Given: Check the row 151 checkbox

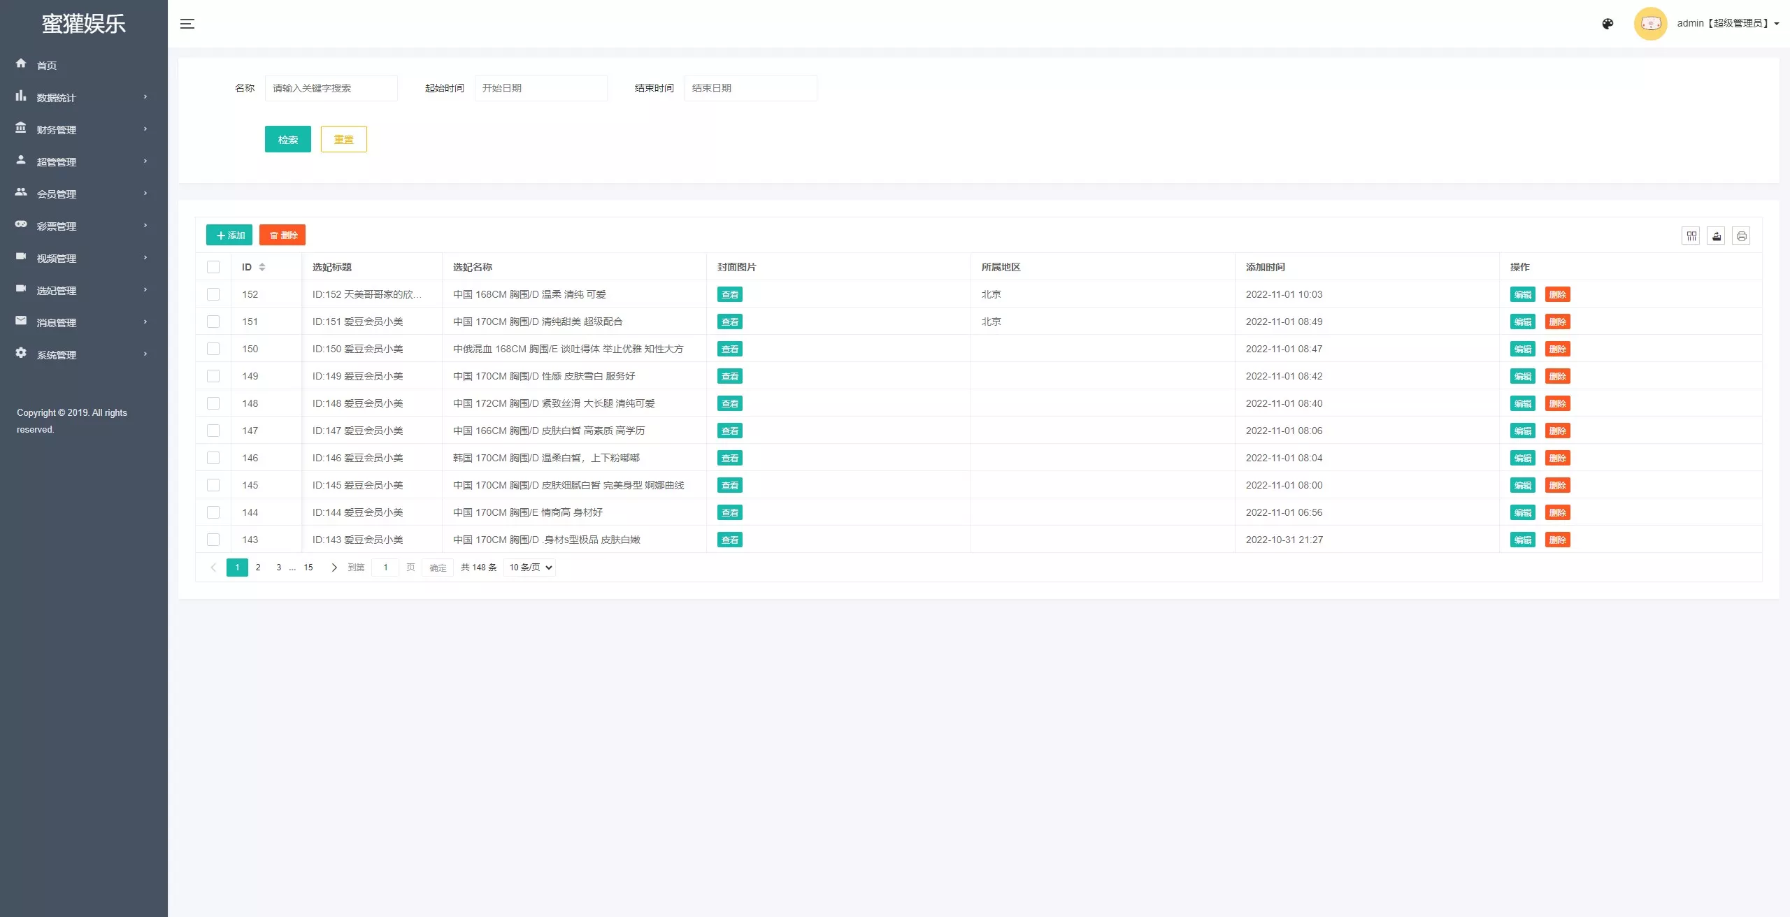Looking at the screenshot, I should tap(213, 322).
